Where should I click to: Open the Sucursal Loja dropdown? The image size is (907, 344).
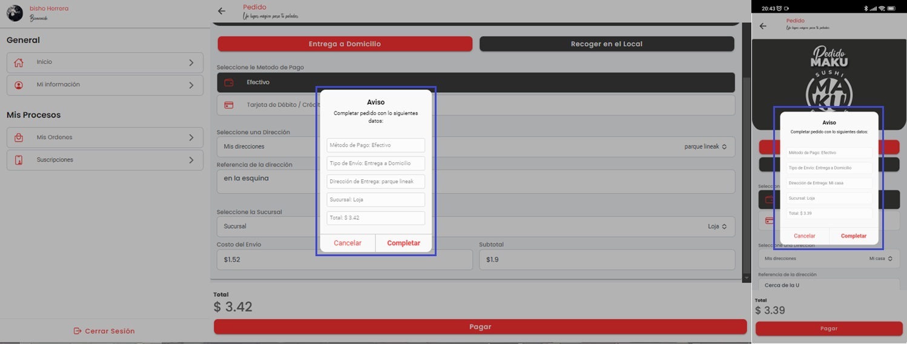pyautogui.click(x=717, y=226)
